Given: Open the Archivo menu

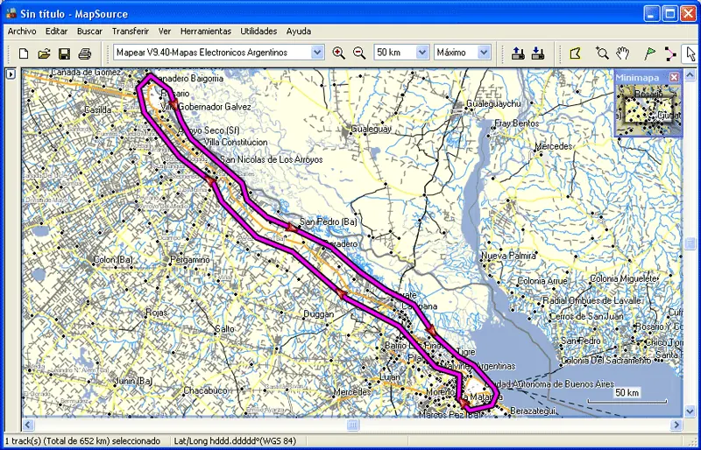Looking at the screenshot, I should 22,32.
